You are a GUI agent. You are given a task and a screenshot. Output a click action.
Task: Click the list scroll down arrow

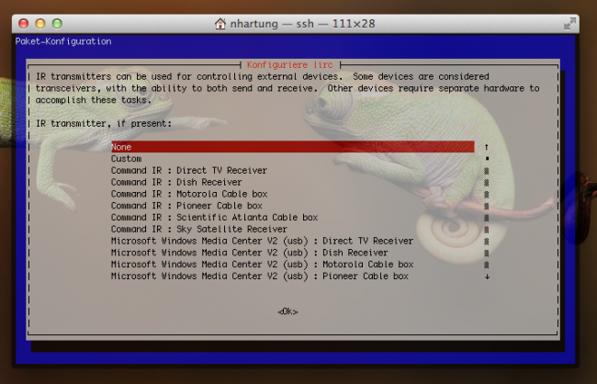pyautogui.click(x=487, y=277)
